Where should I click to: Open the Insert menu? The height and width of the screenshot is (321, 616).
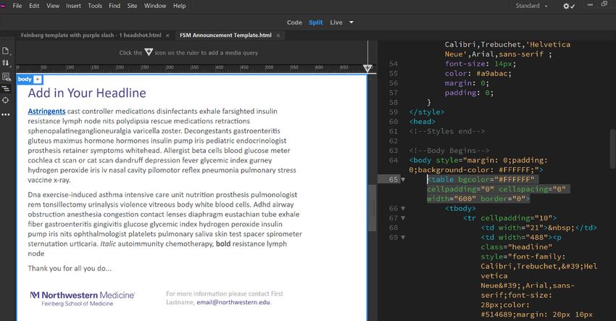pos(73,6)
